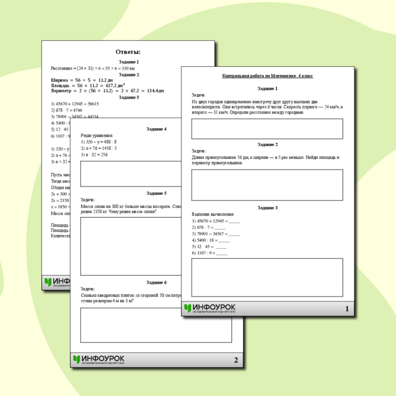Select the answer box for the rectangle problem in Задание 2

point(267,185)
